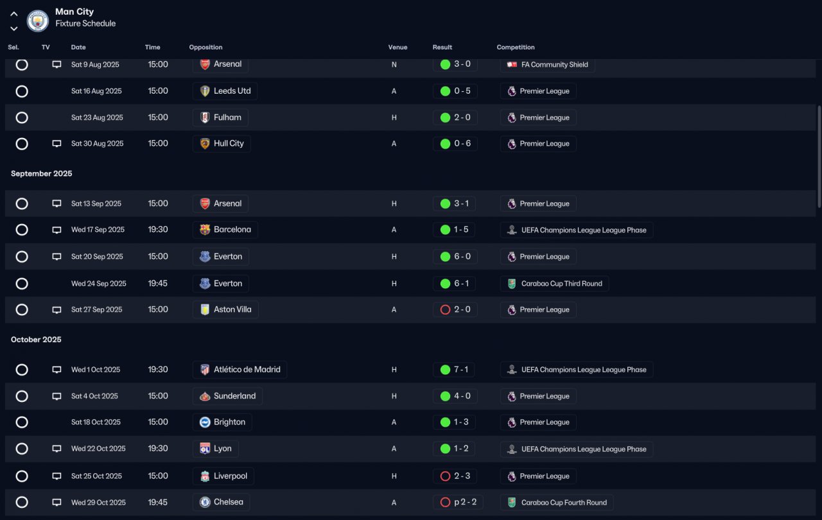Sort by Opposition column header
The image size is (822, 520).
205,48
